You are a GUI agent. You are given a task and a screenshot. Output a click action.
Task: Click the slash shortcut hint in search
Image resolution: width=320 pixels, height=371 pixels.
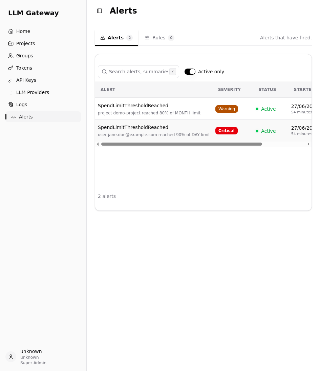[173, 72]
